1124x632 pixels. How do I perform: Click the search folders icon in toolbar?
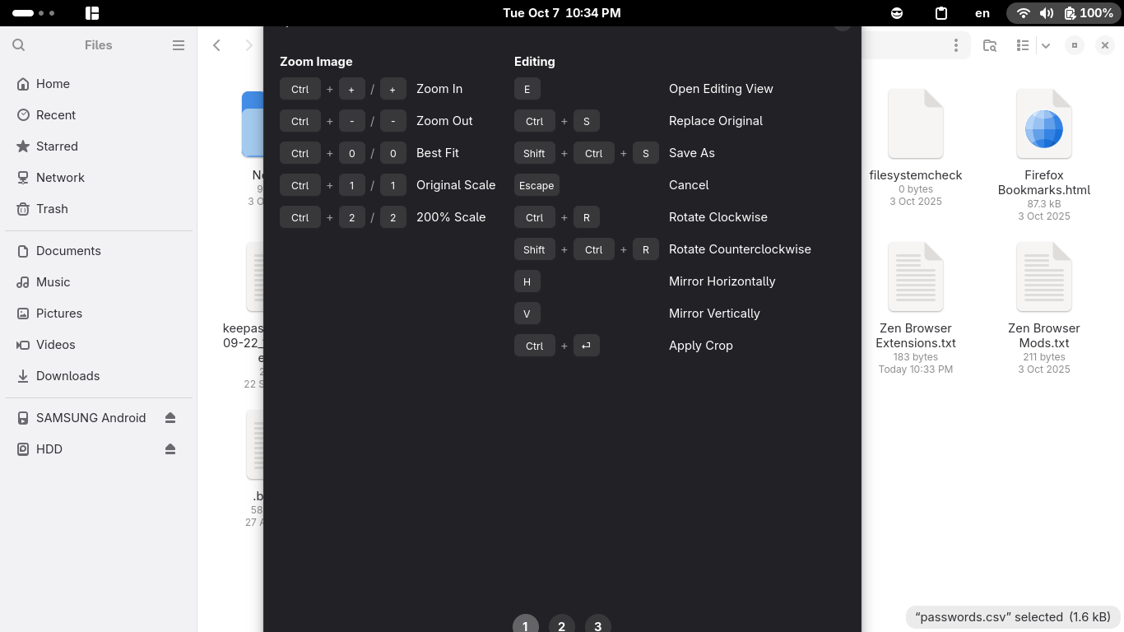click(990, 45)
